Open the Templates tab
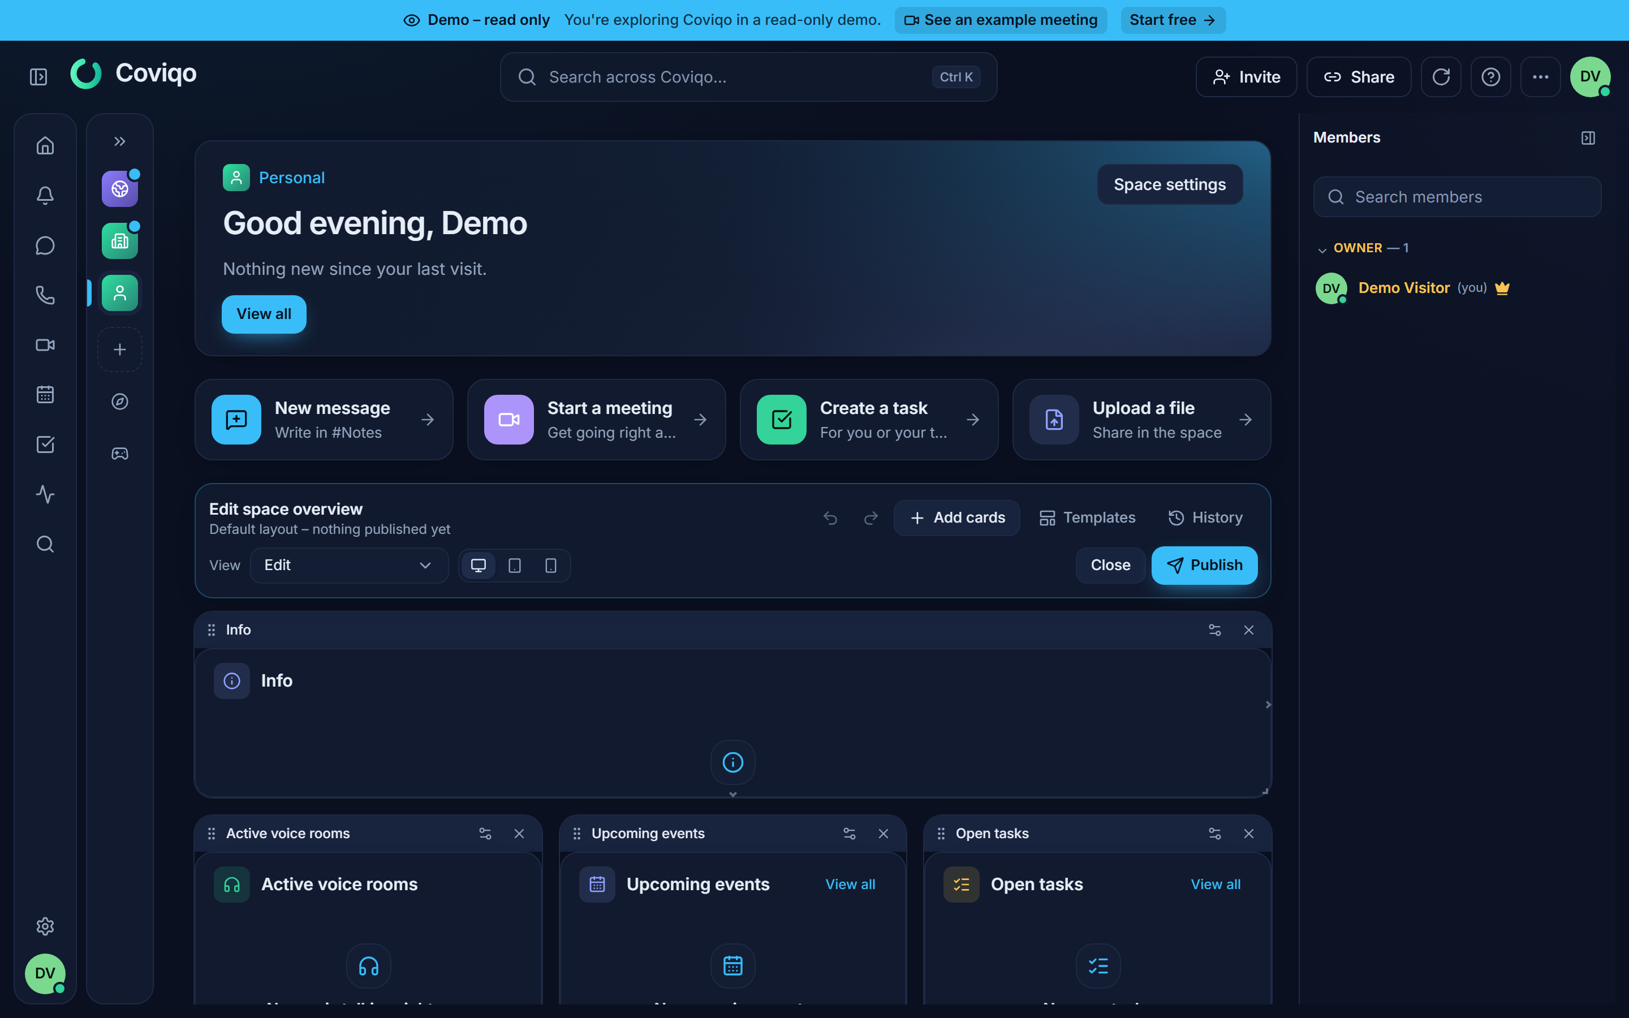Viewport: 1629px width, 1018px height. [x=1088, y=517]
